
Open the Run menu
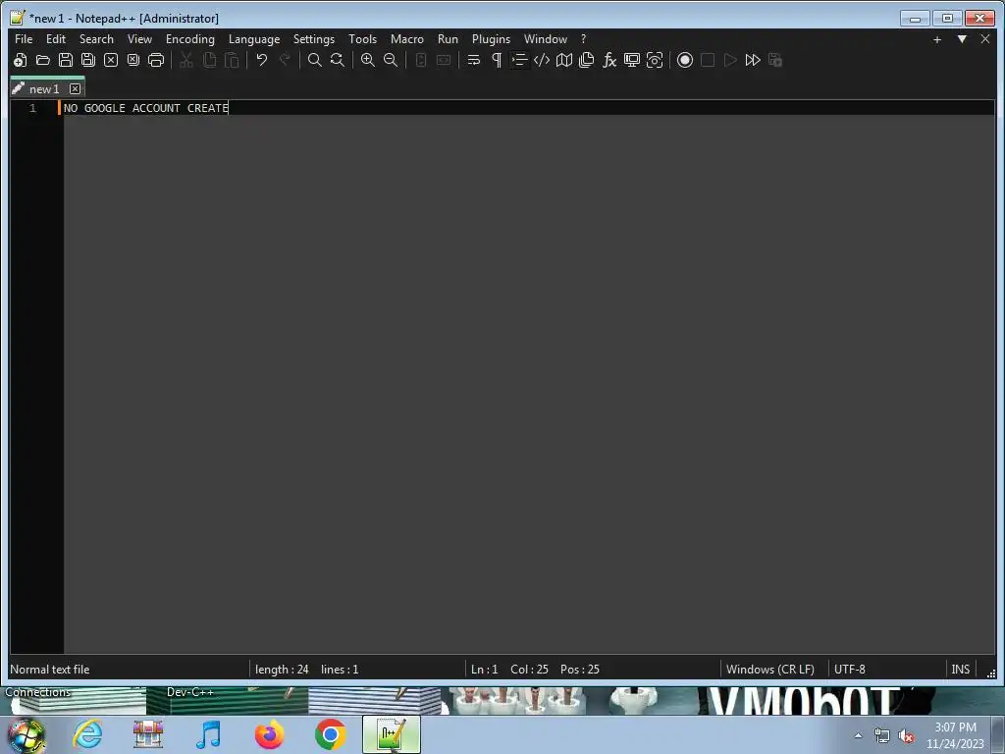(448, 39)
